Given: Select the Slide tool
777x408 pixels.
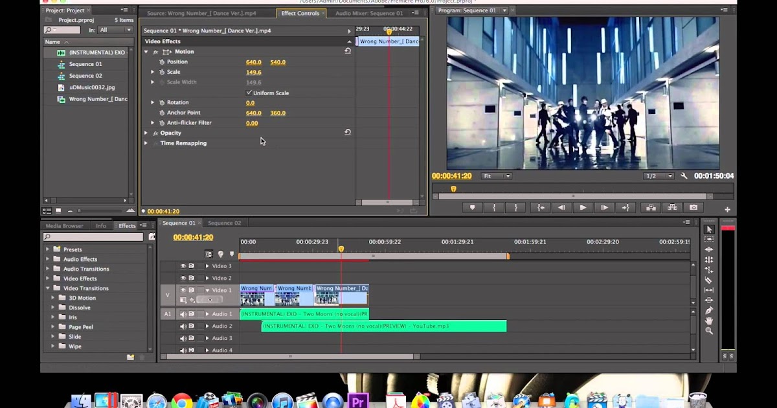Looking at the screenshot, I should point(709,300).
